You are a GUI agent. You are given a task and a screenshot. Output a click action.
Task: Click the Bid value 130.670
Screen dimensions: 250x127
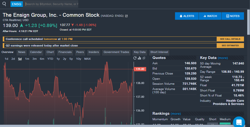coord(190,68)
